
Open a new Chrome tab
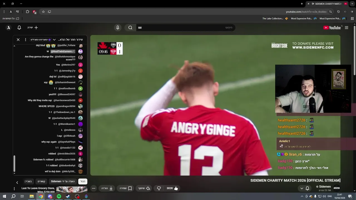coord(302,4)
